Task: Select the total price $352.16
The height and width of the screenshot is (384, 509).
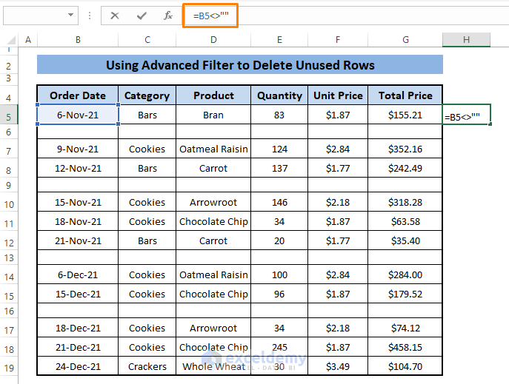Action: [405, 149]
